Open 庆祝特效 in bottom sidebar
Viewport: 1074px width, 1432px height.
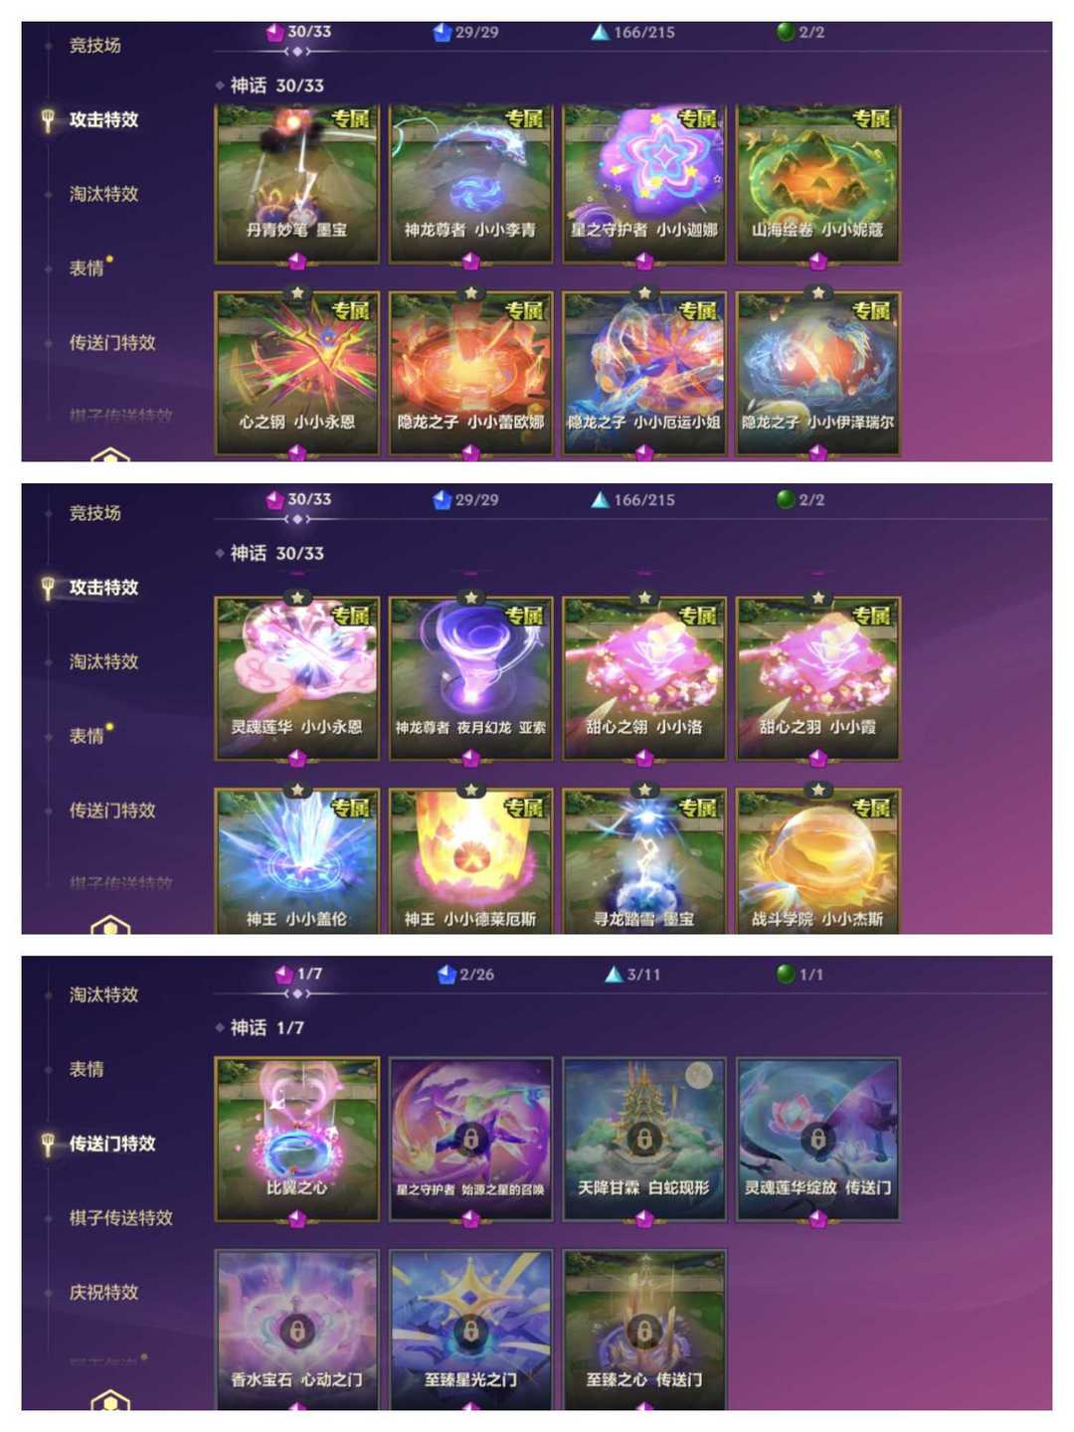[103, 1292]
